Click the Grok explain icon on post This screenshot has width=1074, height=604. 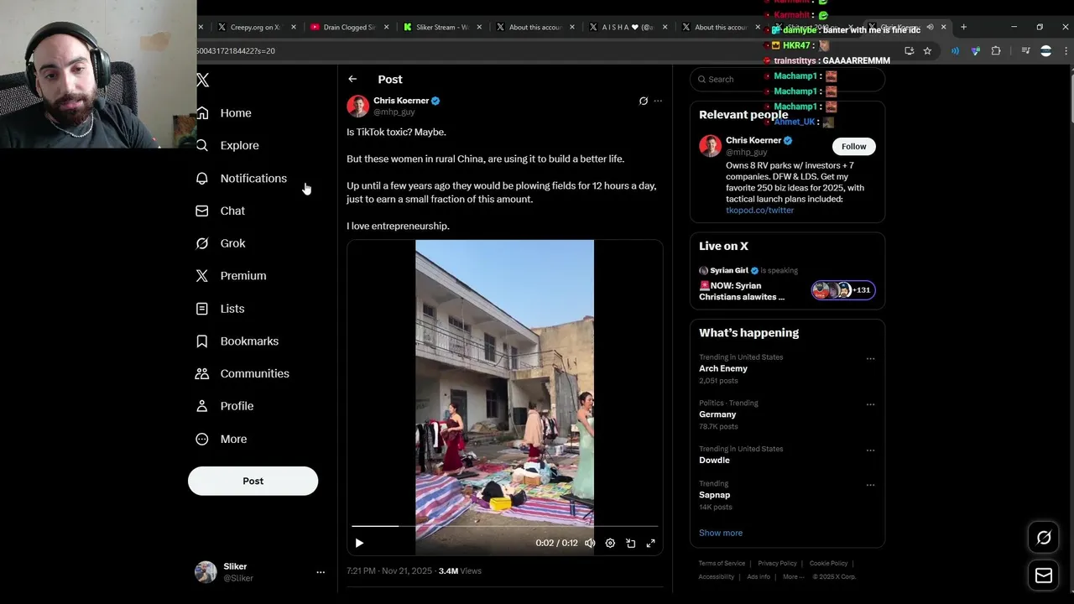coord(644,101)
